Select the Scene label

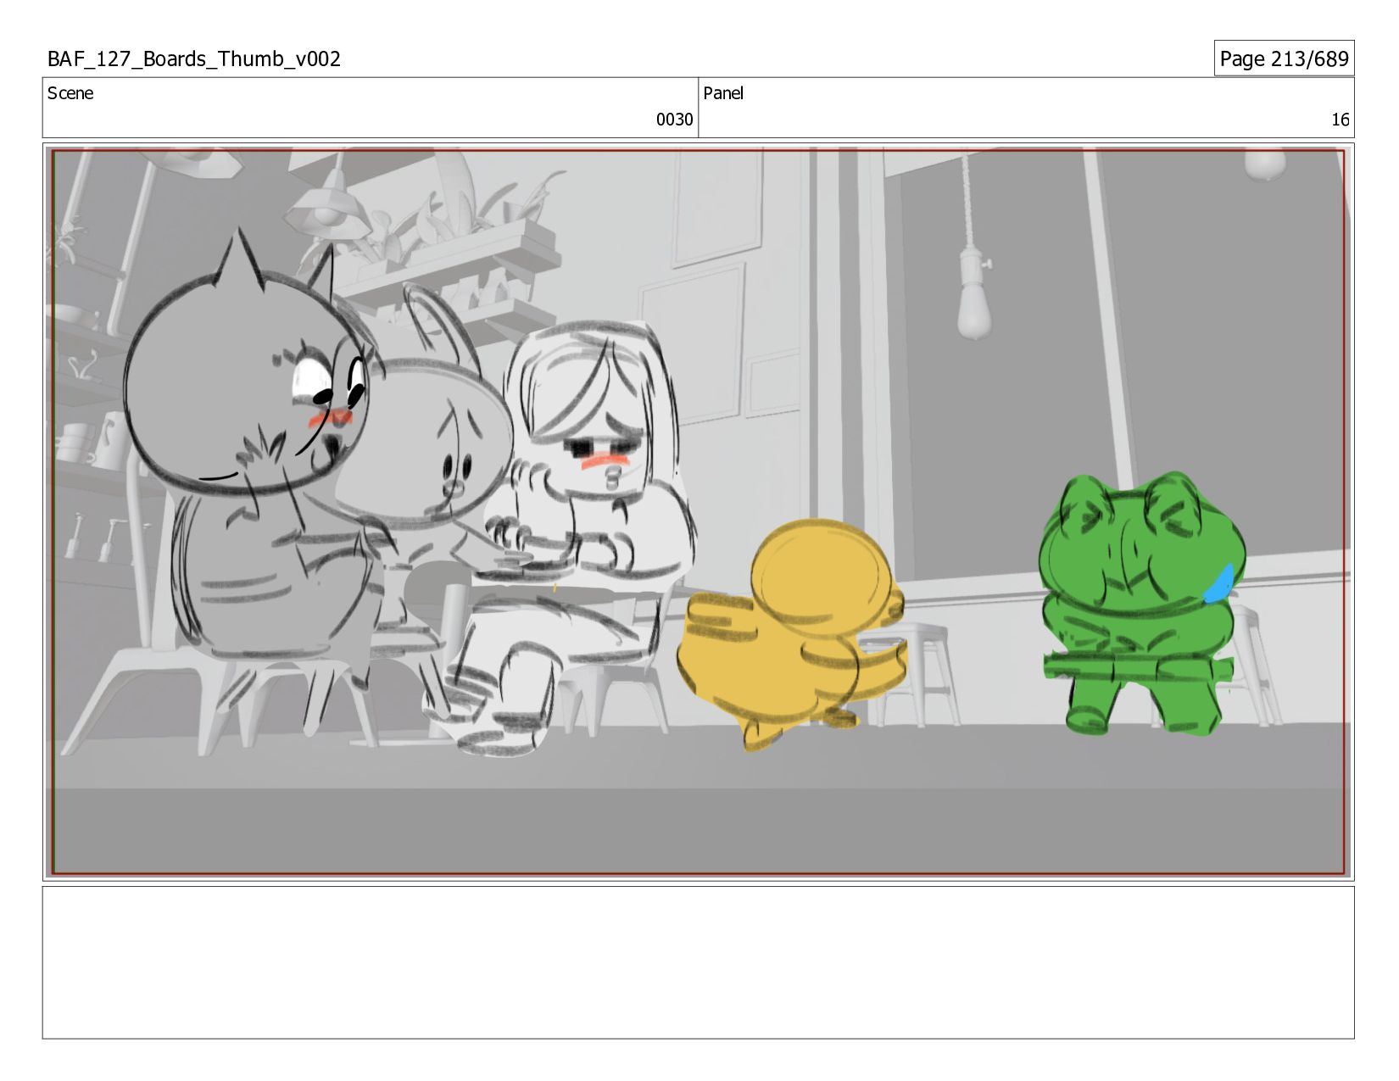coord(70,93)
